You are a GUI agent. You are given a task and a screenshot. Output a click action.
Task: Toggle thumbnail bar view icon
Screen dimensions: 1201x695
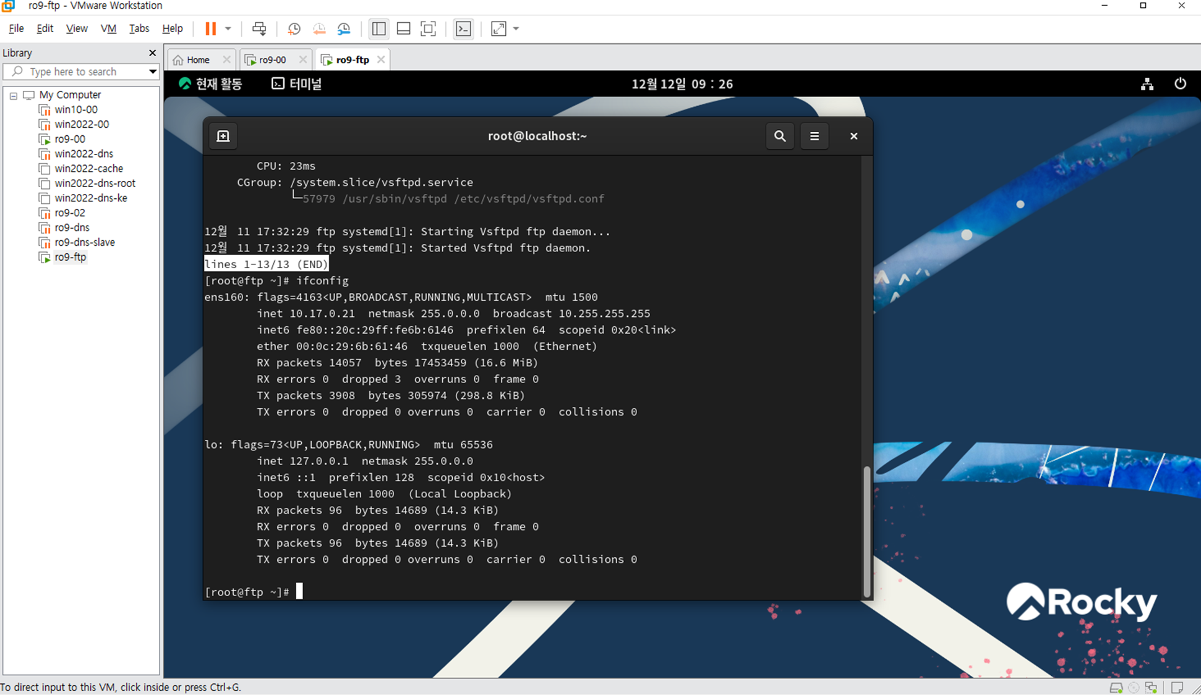pos(403,29)
